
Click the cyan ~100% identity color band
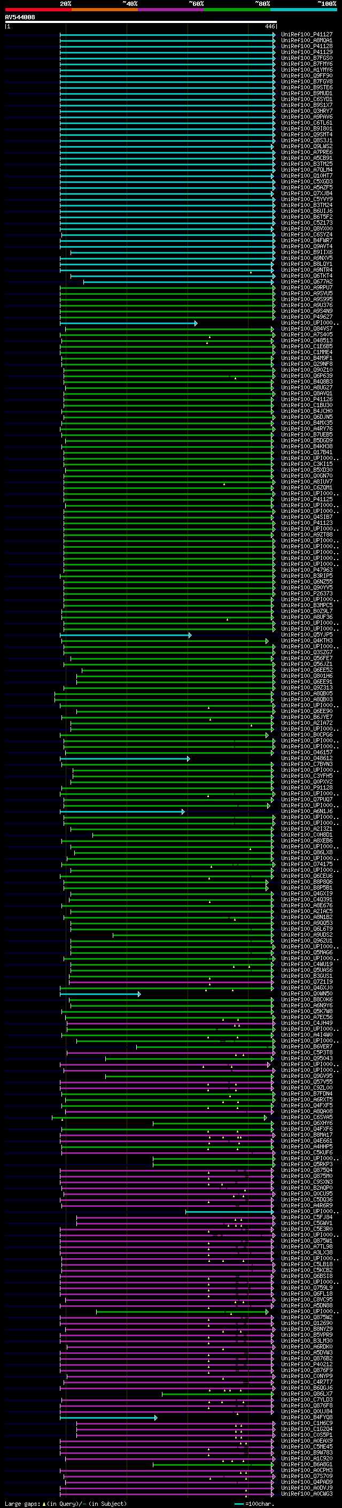(x=303, y=10)
